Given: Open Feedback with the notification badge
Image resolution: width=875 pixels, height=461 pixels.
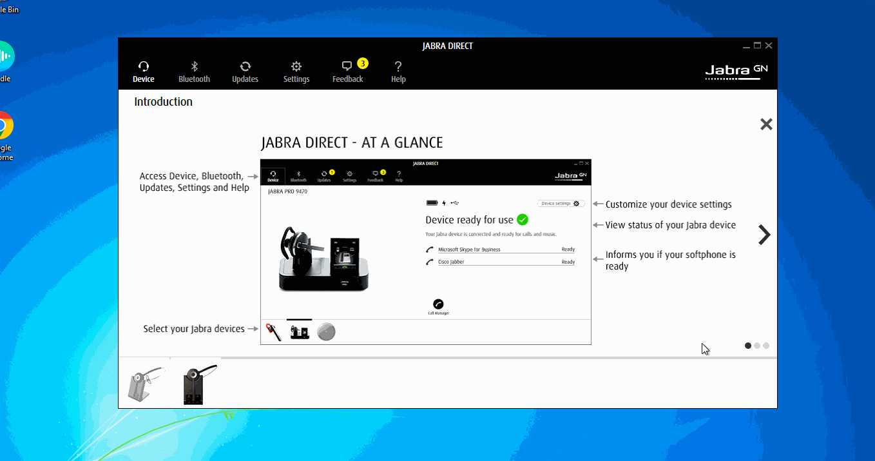Looking at the screenshot, I should pos(347,71).
